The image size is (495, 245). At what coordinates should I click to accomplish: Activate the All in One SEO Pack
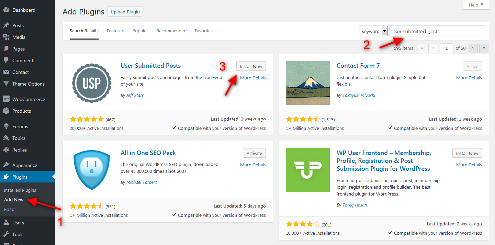click(254, 153)
